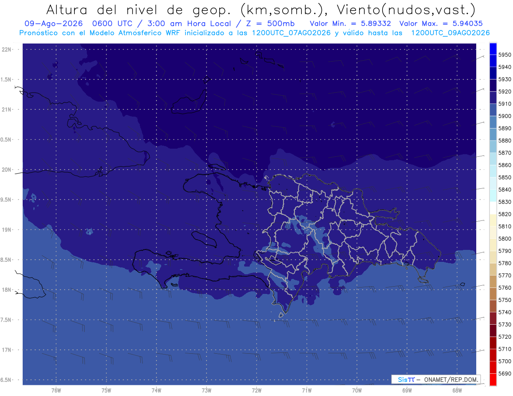Click the '5920' colorbar value
Image resolution: width=513 pixels, height=396 pixels.
(x=505, y=91)
